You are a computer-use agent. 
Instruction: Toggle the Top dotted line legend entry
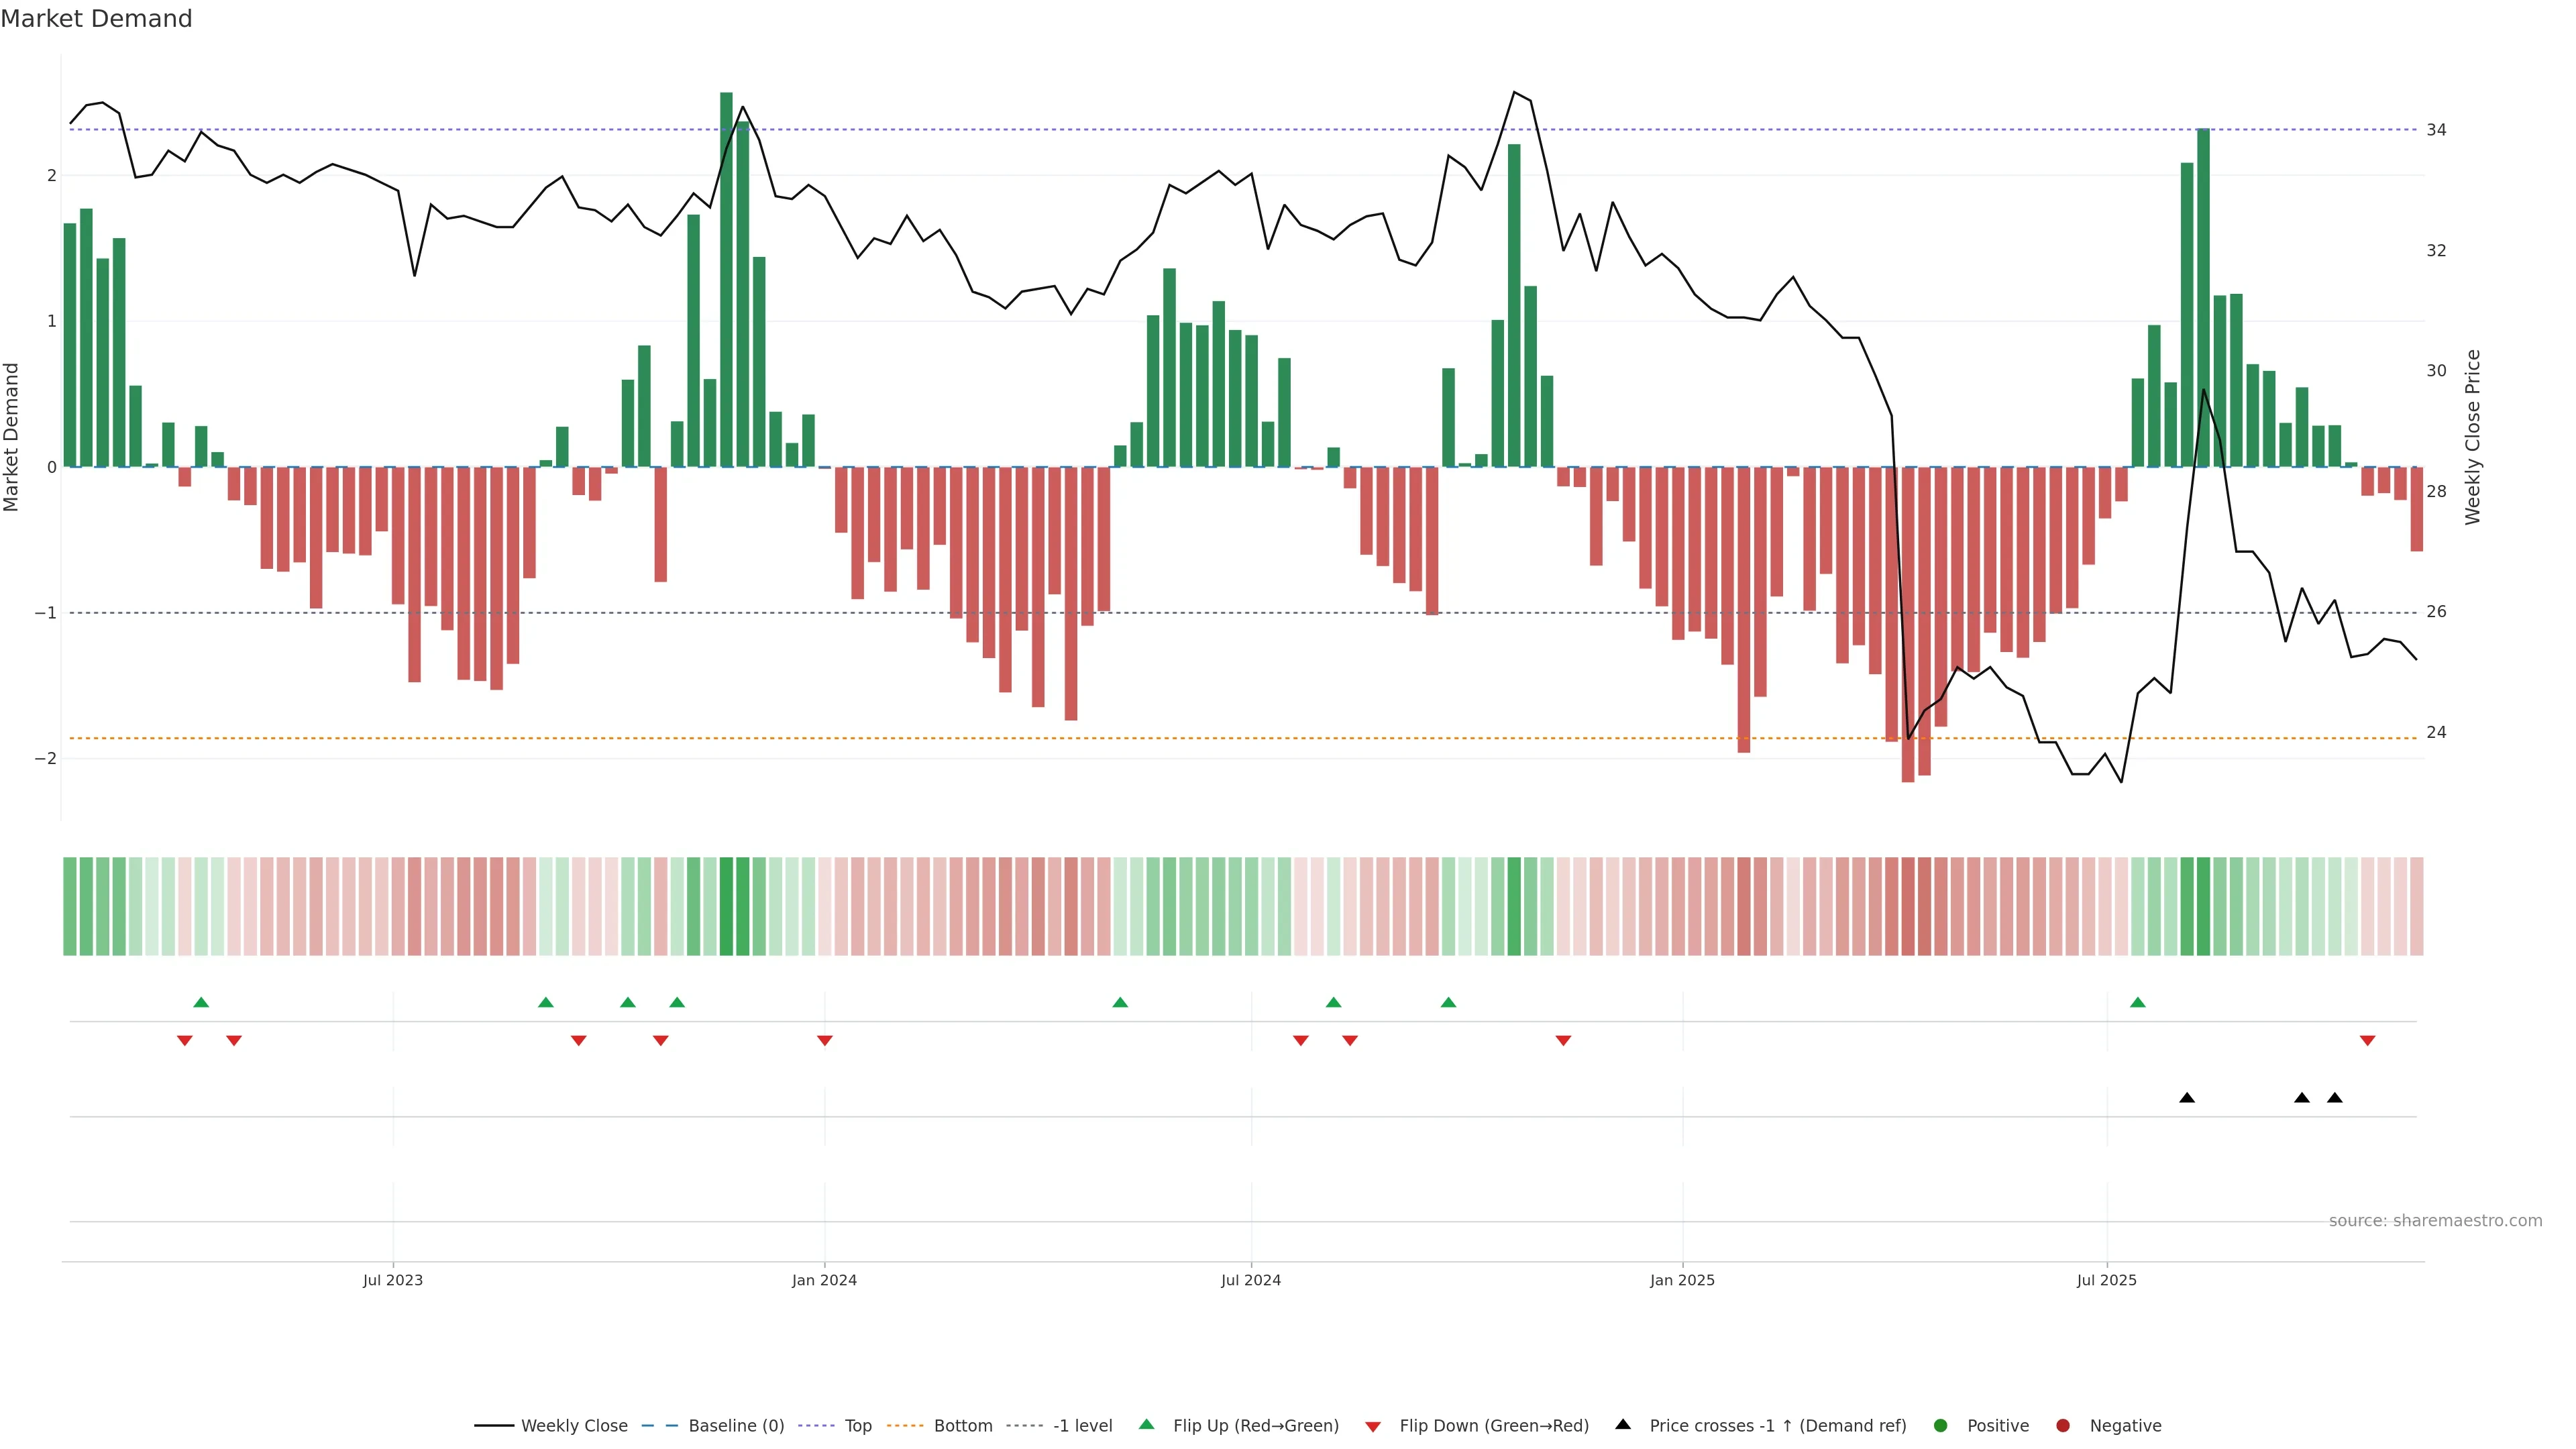[857, 1425]
